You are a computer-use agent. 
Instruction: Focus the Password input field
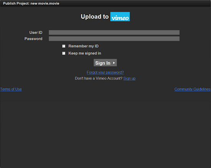tap(114, 39)
